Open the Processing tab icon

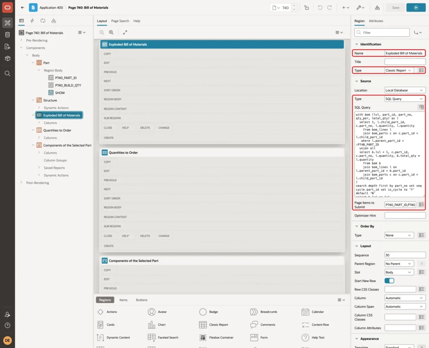pos(43,21)
